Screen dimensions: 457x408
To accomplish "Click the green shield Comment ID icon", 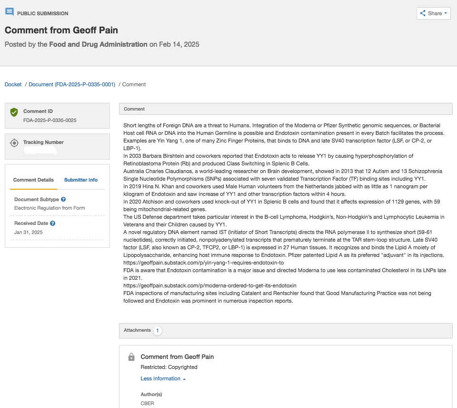I will [x=14, y=112].
